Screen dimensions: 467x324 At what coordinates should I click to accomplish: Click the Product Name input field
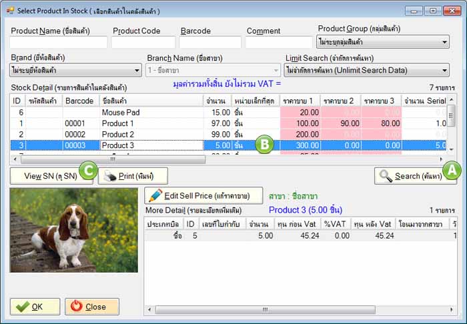[58, 43]
